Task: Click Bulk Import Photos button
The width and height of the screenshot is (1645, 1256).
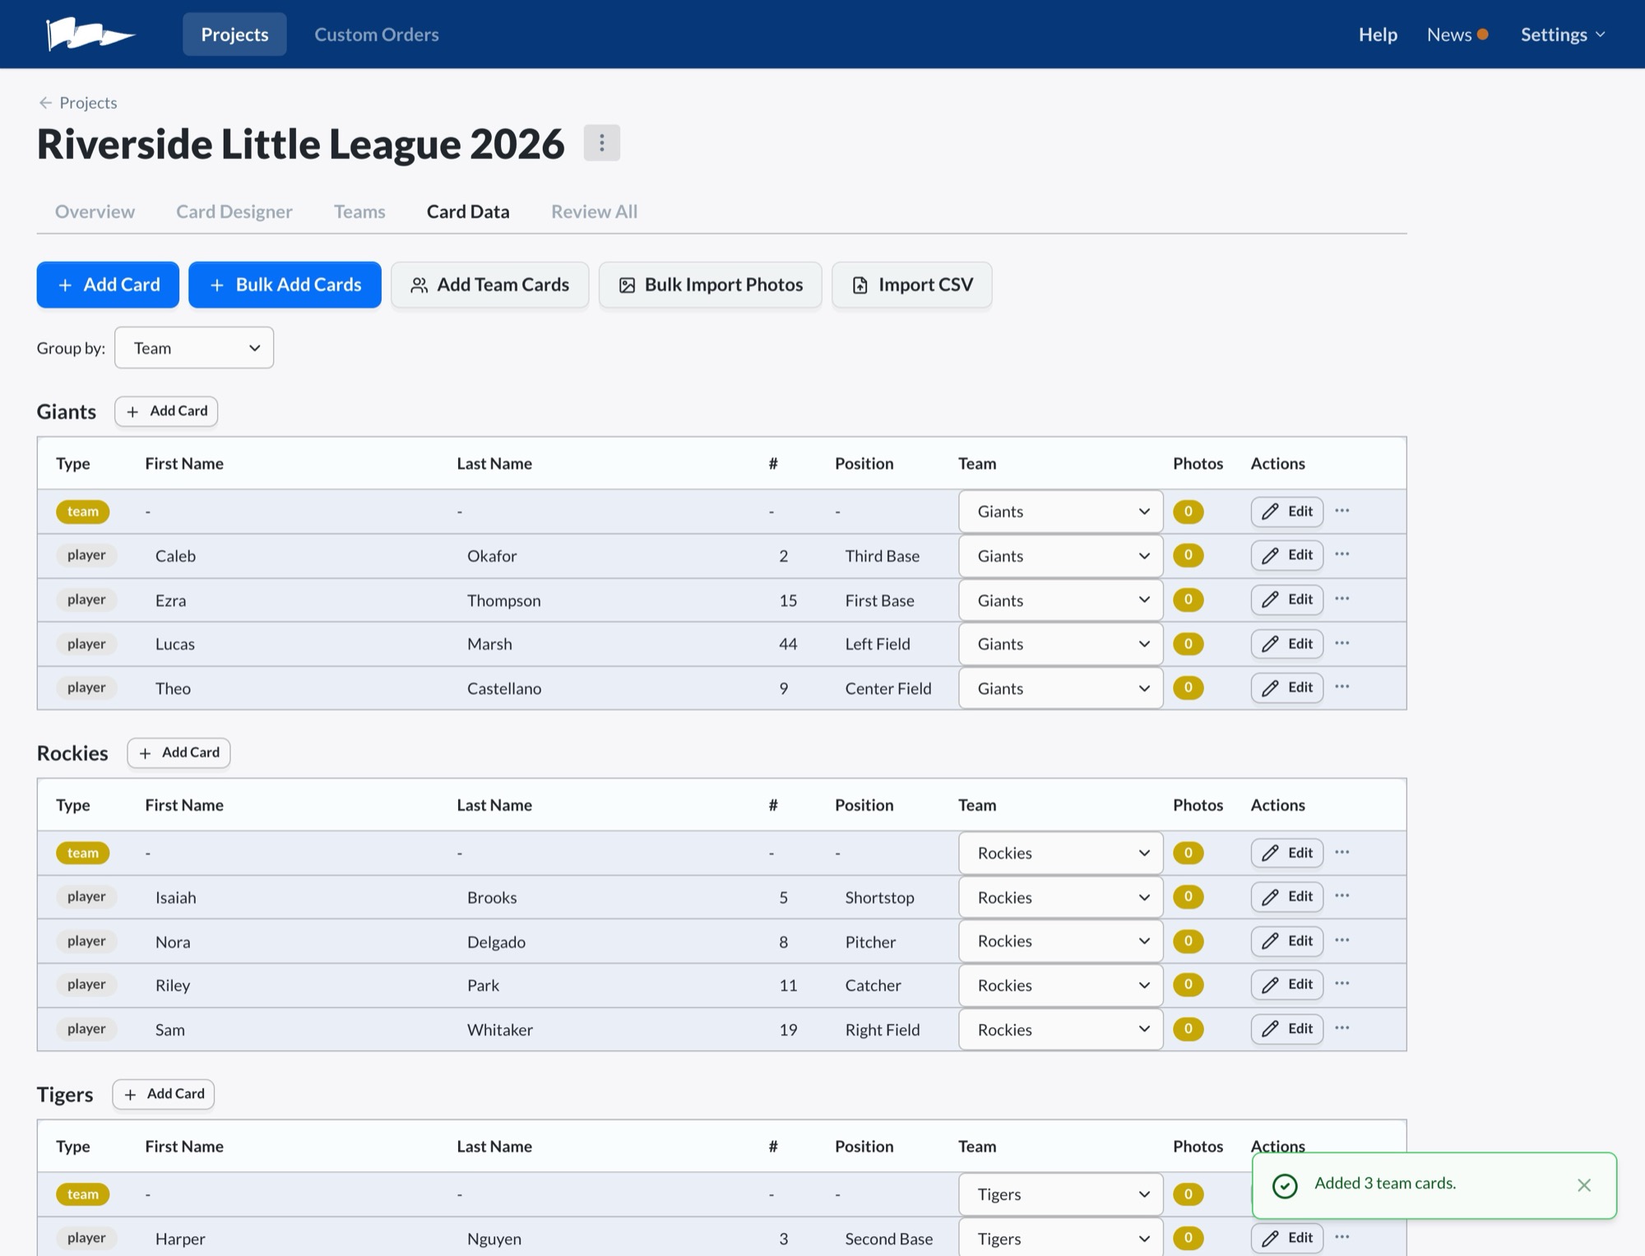Action: (710, 285)
